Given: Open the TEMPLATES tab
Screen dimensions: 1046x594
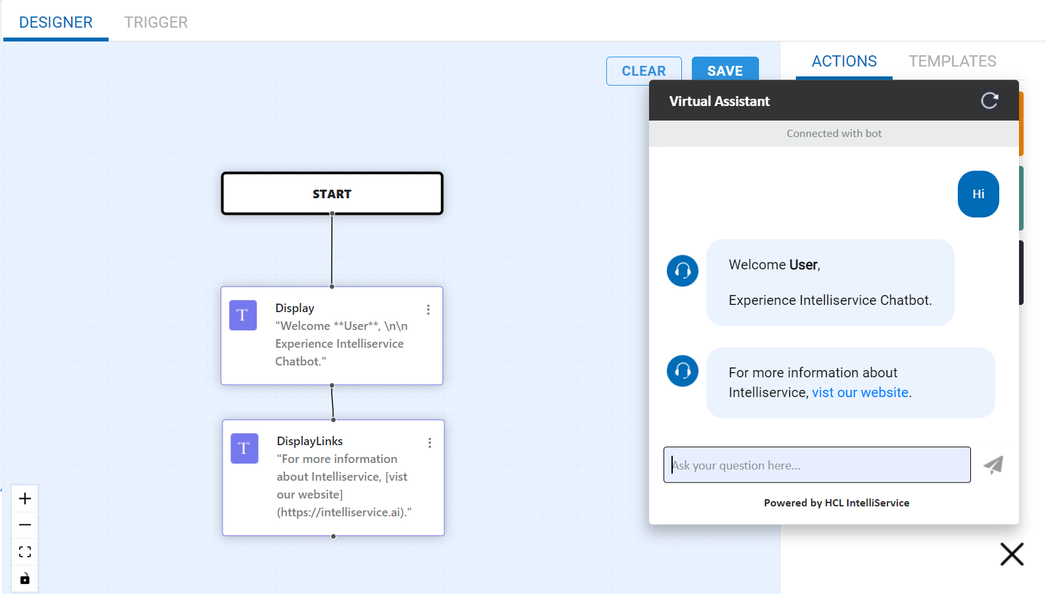Looking at the screenshot, I should pos(952,61).
